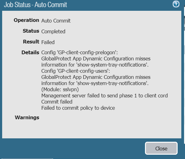Open the help icon in dialog header
This screenshot has height=159, width=185.
point(176,4)
